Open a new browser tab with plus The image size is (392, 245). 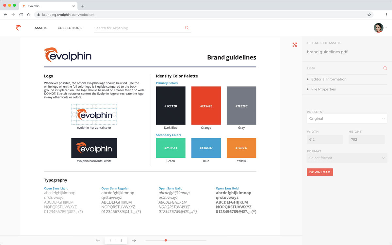coord(83,6)
